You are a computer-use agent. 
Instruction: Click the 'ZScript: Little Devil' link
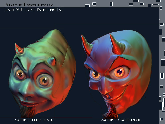33,120
